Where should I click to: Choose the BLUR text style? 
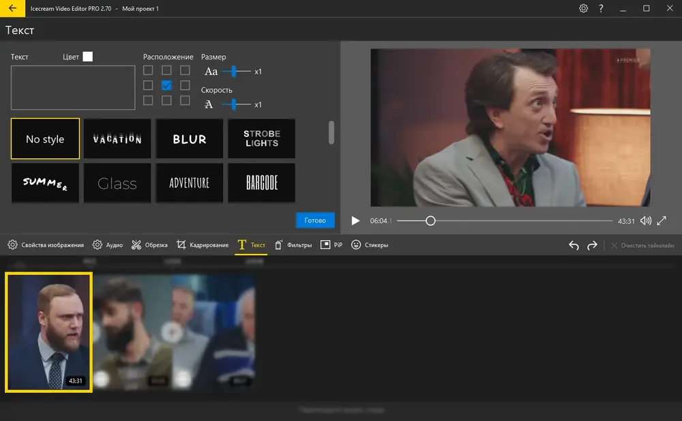[189, 139]
